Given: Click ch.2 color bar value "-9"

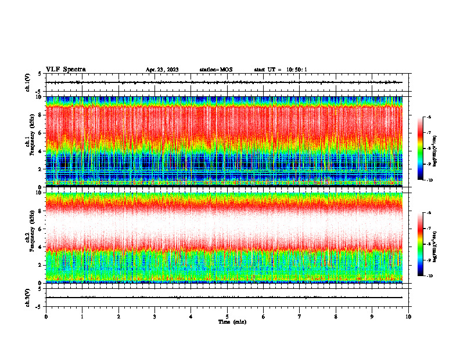Looking at the screenshot, I should (x=429, y=260).
